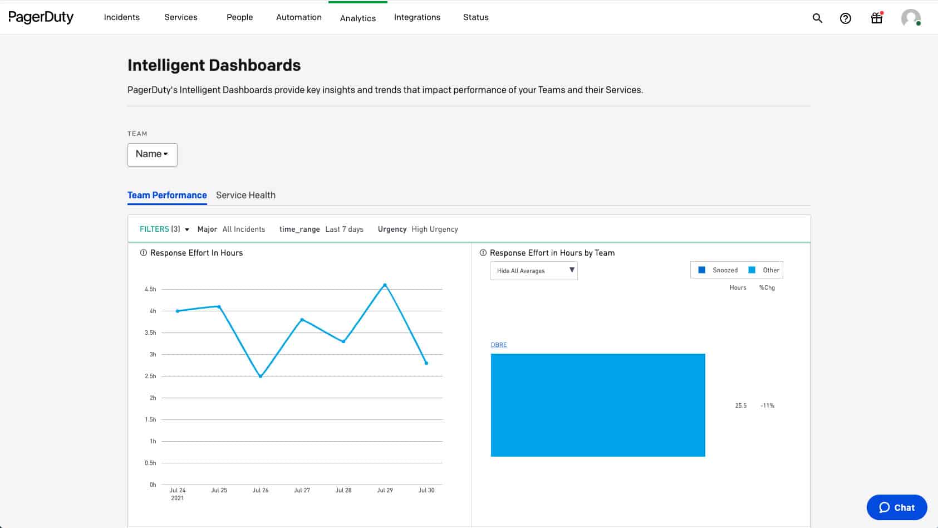Click the Jul 26 lowest data point

[x=261, y=377]
